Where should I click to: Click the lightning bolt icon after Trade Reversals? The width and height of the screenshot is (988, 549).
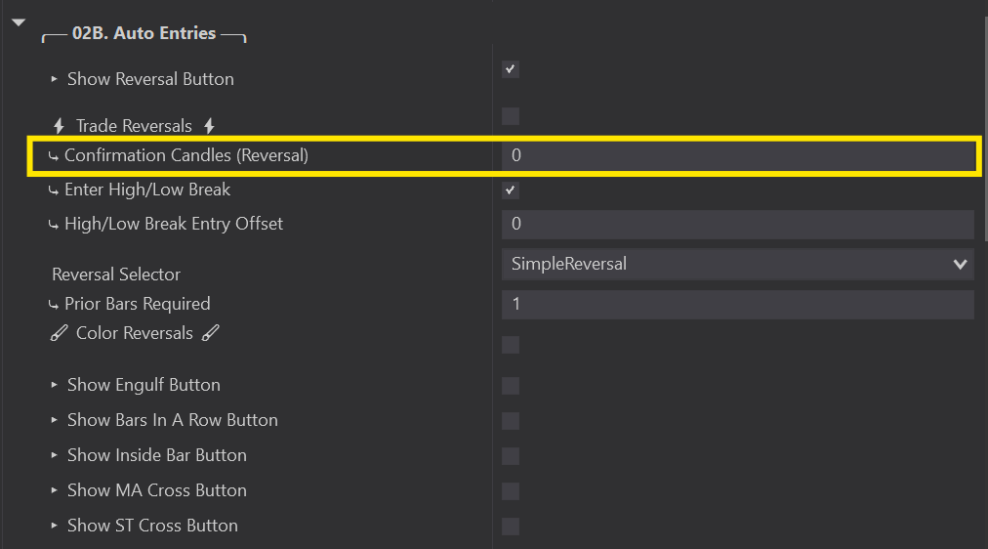tap(209, 126)
